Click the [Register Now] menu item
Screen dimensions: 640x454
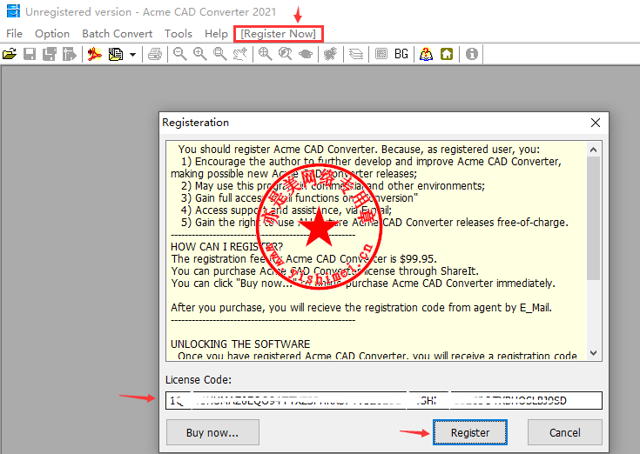pyautogui.click(x=279, y=33)
